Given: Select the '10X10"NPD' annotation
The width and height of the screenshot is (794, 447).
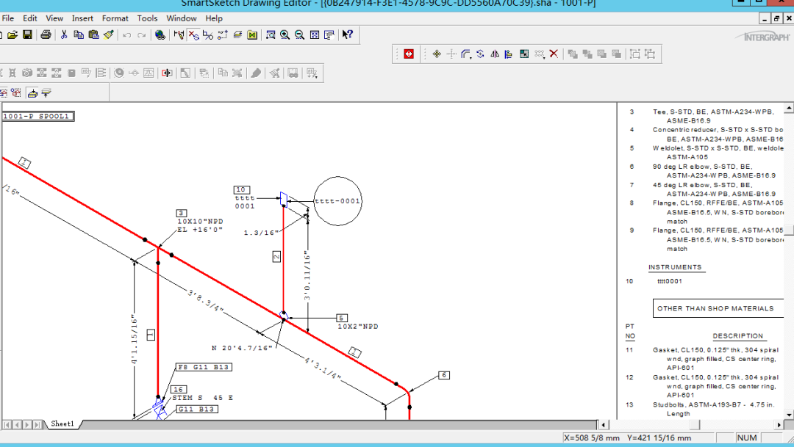Looking at the screenshot, I should point(200,222).
